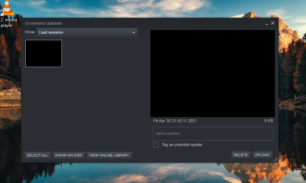Viewport: 306px width, 183px height.
Task: Click the SELECT ALL button
Action: tap(37, 155)
